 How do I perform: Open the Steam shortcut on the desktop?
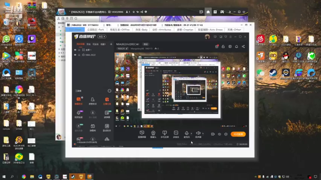(x=273, y=74)
